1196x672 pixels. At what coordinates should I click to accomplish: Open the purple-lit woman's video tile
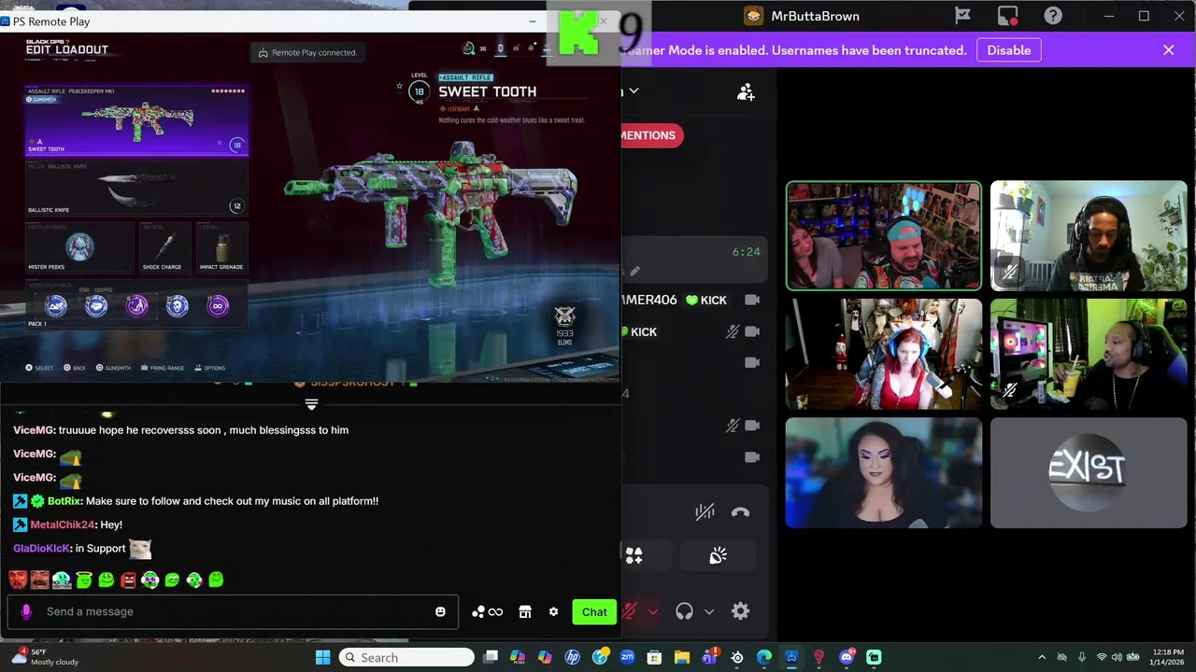[x=884, y=472]
